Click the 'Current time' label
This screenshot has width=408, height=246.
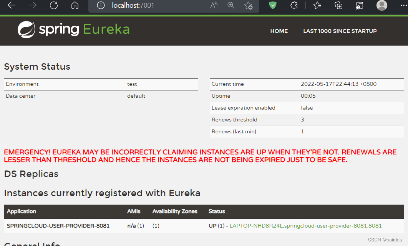point(228,84)
